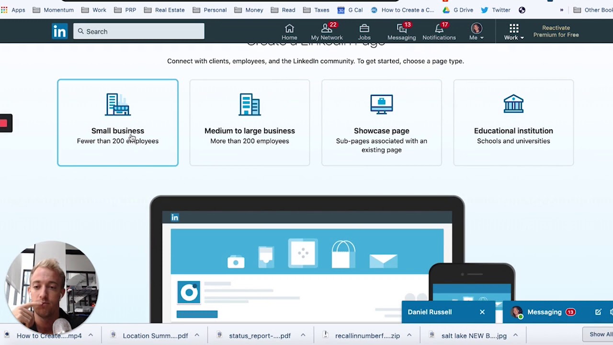Screen dimensions: 613x345
Task: Click the globe bookmark icon
Action: (x=522, y=10)
